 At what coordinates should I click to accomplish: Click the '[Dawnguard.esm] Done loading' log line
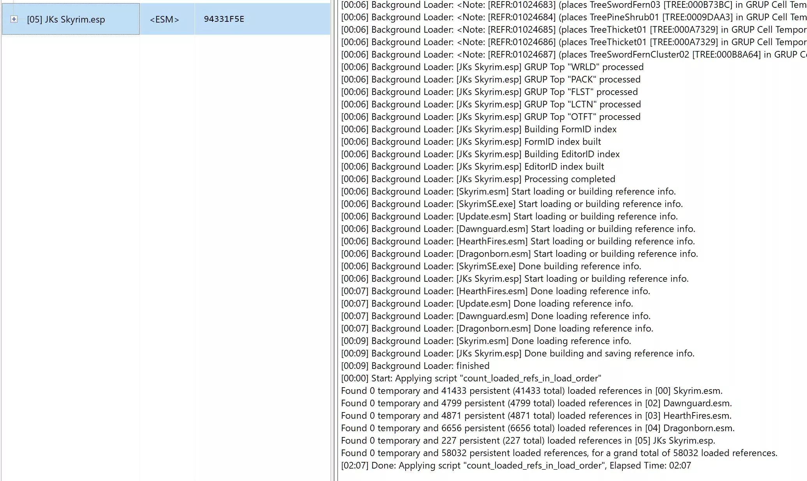[496, 316]
